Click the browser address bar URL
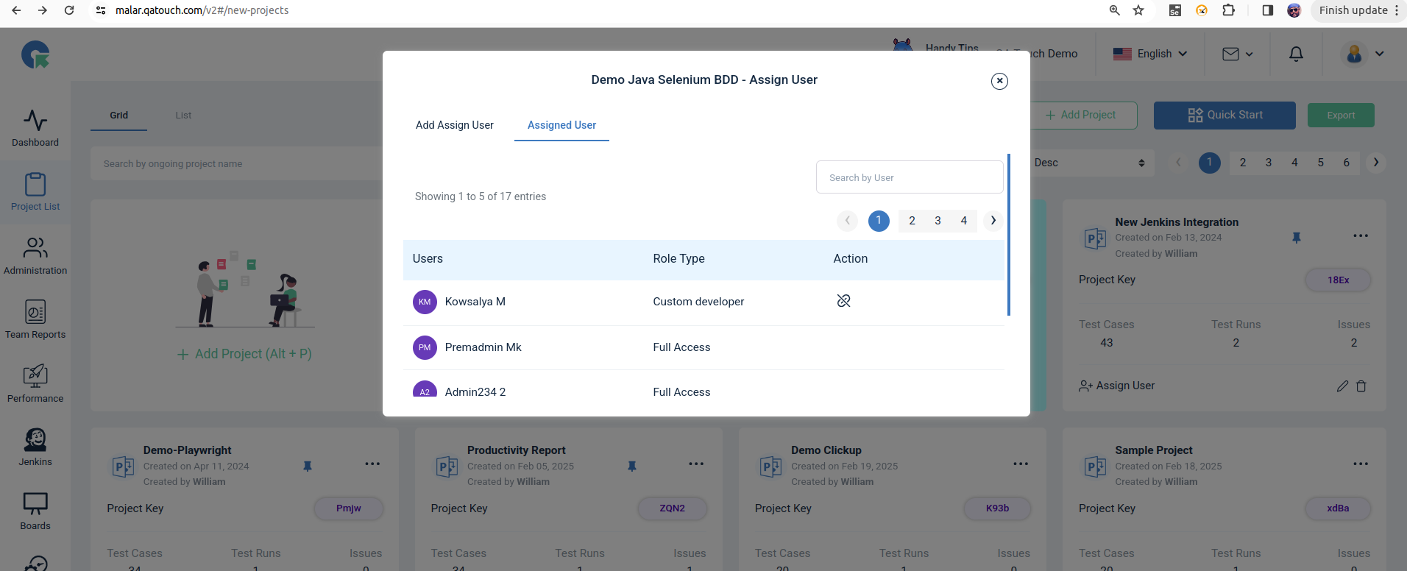 coord(202,10)
